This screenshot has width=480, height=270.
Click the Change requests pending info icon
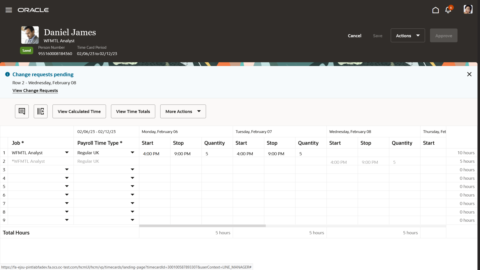(x=7, y=74)
